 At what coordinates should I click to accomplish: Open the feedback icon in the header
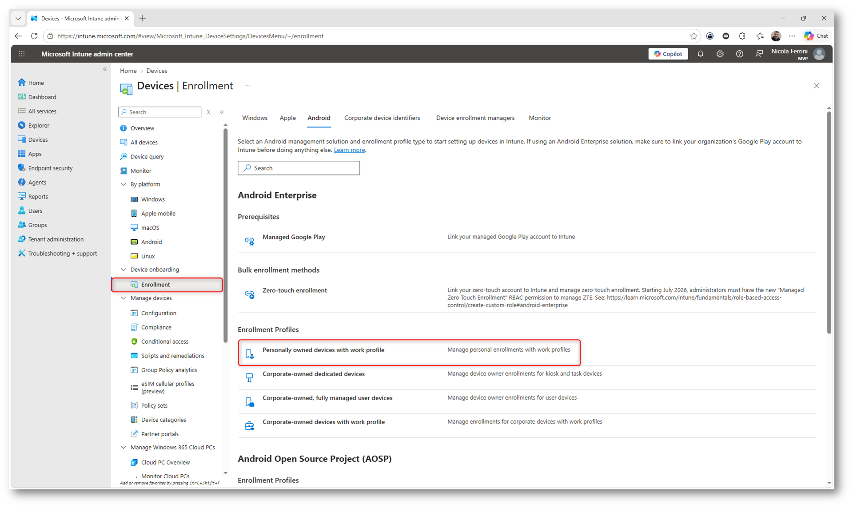(x=759, y=54)
